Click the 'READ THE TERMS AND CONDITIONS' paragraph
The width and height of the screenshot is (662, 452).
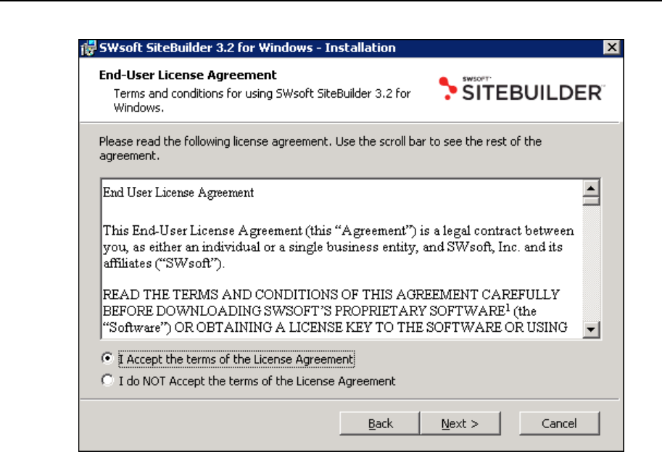(x=335, y=311)
